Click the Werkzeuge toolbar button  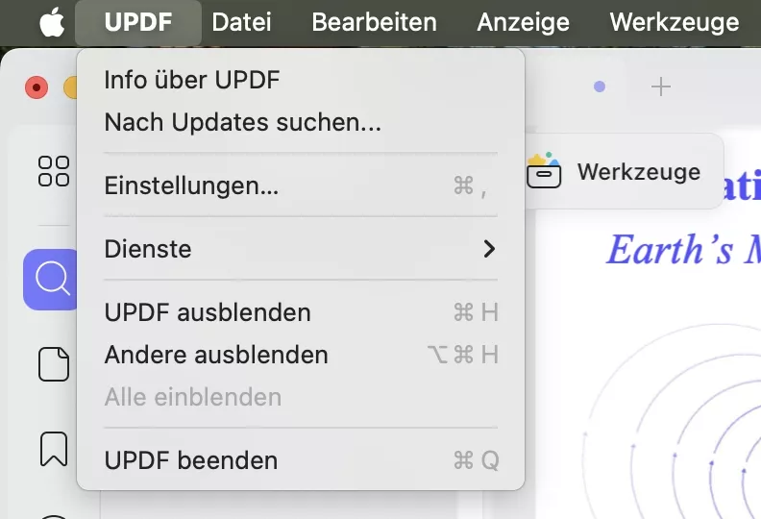point(624,171)
